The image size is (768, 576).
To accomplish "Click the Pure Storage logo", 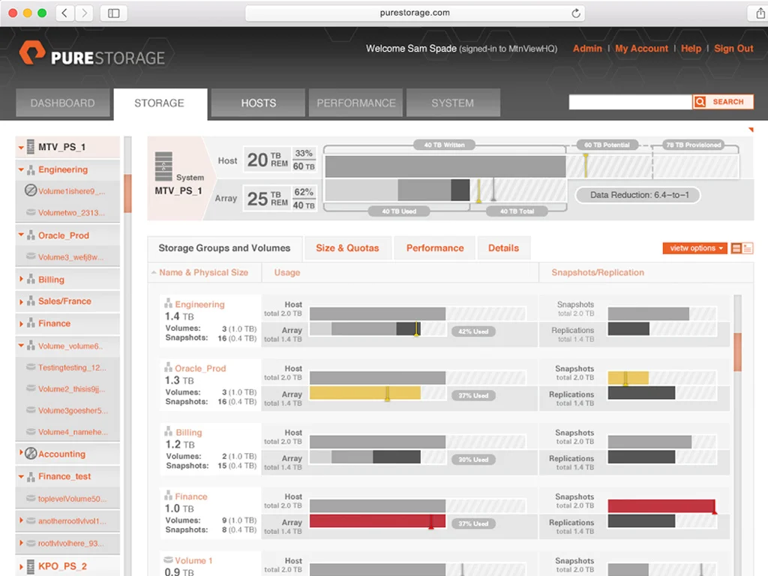I will click(x=91, y=53).
